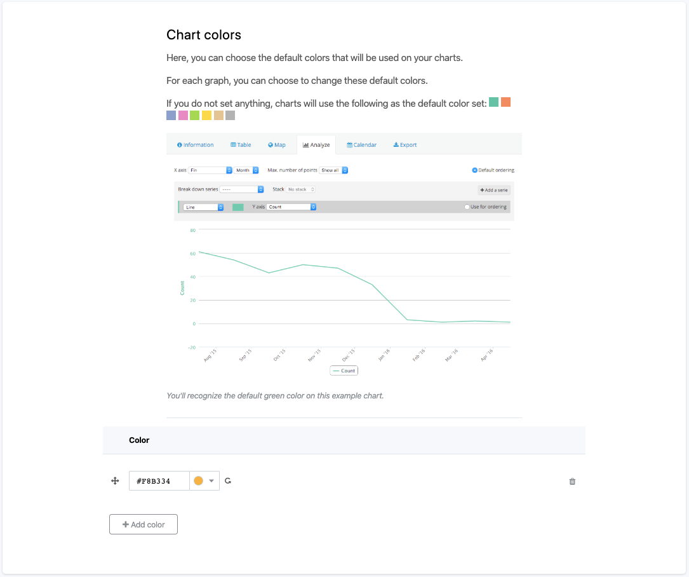Reset the #F8B334 color value
This screenshot has height=577, width=689.
(x=228, y=481)
